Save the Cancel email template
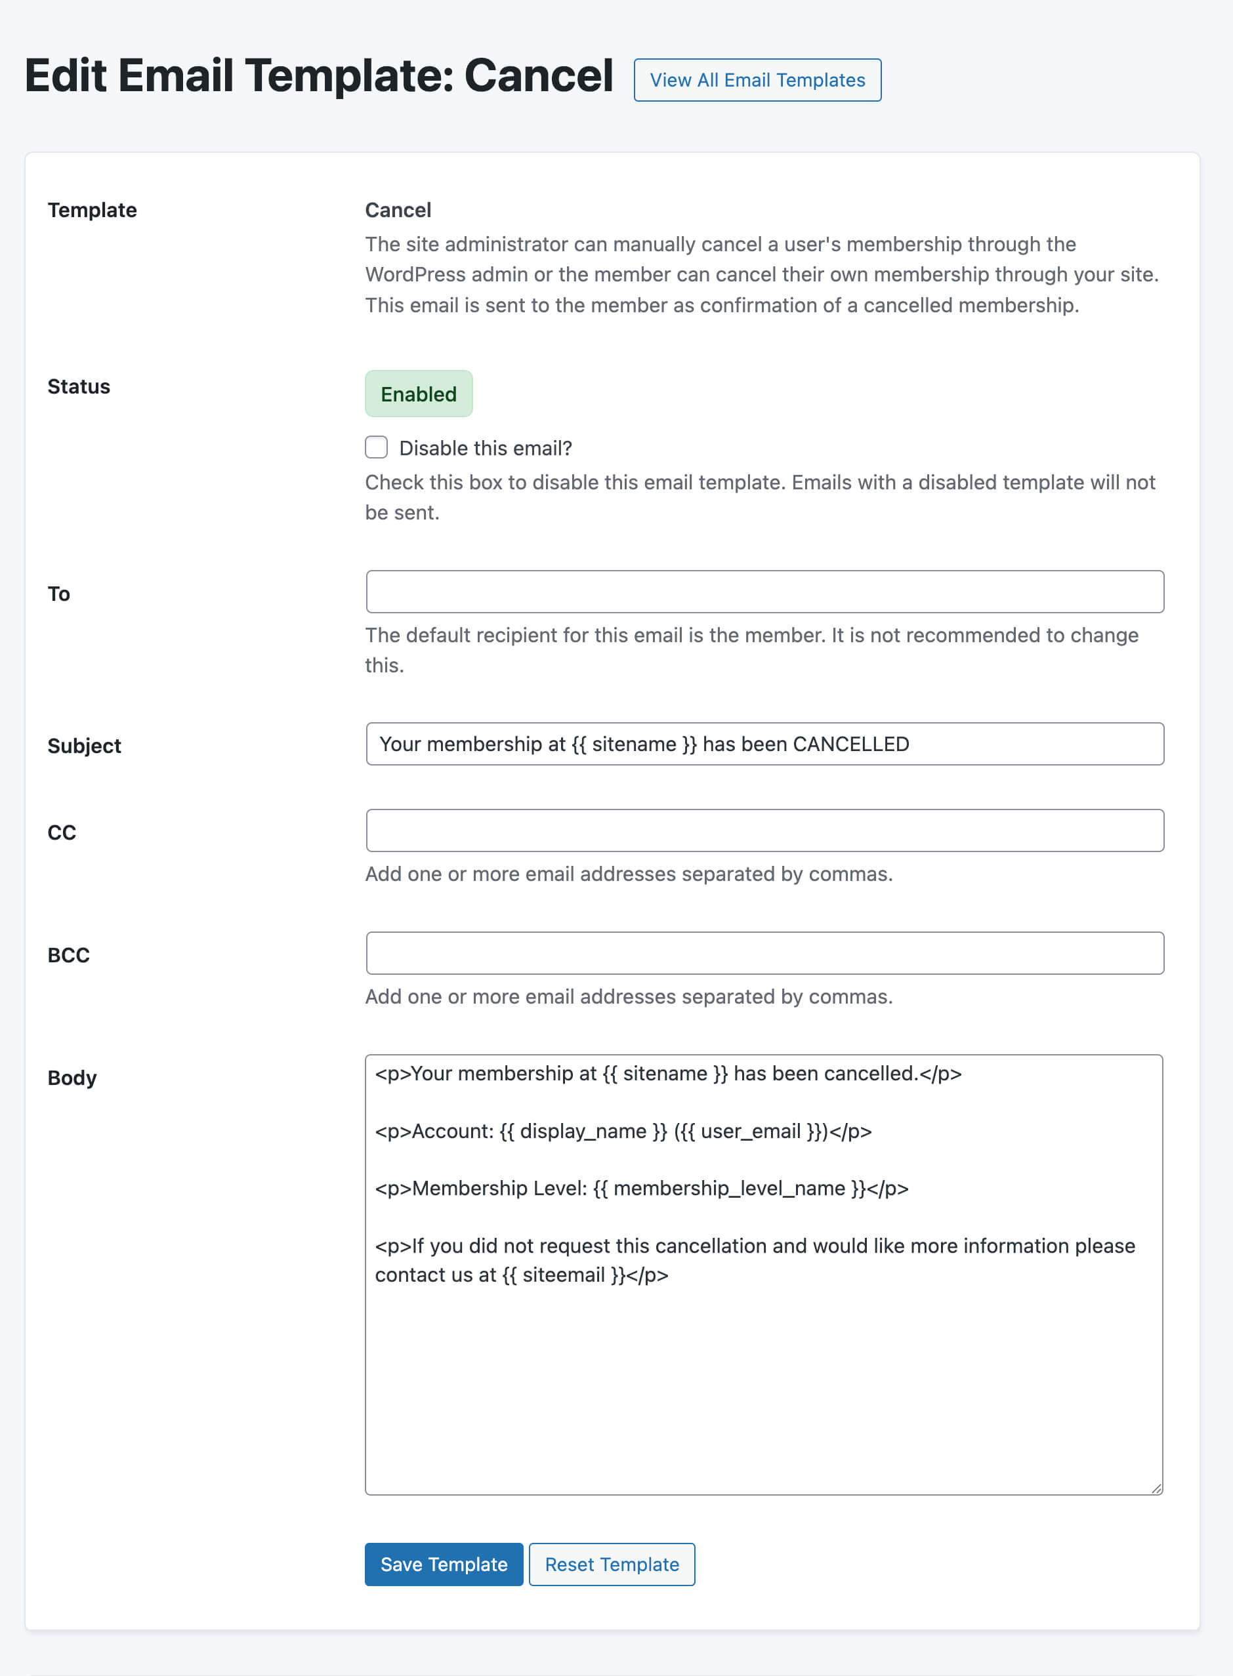The width and height of the screenshot is (1233, 1676). (x=444, y=1564)
